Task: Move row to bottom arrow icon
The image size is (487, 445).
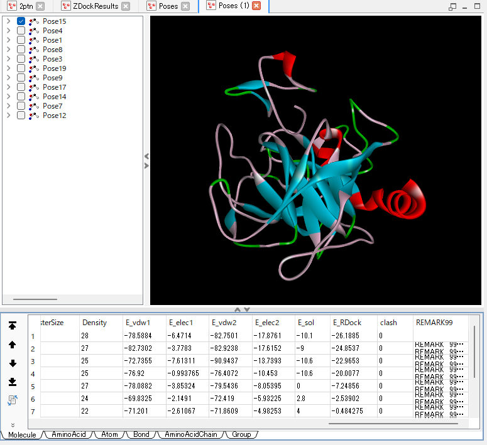Action: click(x=13, y=382)
